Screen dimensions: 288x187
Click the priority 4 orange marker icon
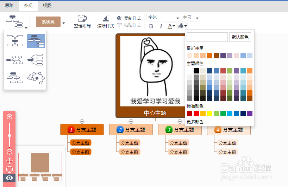pos(218,130)
